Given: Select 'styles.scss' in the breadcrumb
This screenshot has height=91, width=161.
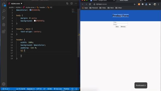Looking at the screenshot, I should 30,7.
